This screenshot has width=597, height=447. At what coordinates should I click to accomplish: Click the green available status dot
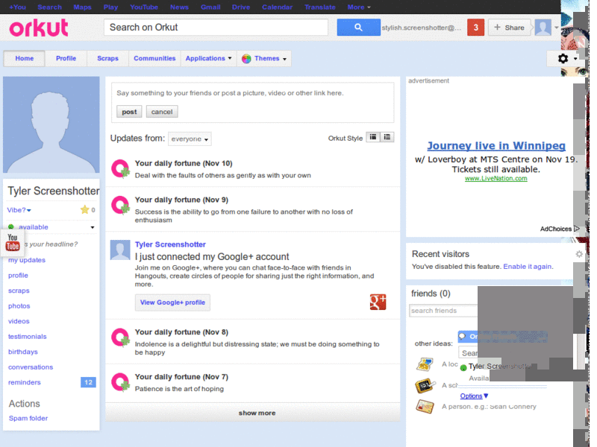coord(11,227)
